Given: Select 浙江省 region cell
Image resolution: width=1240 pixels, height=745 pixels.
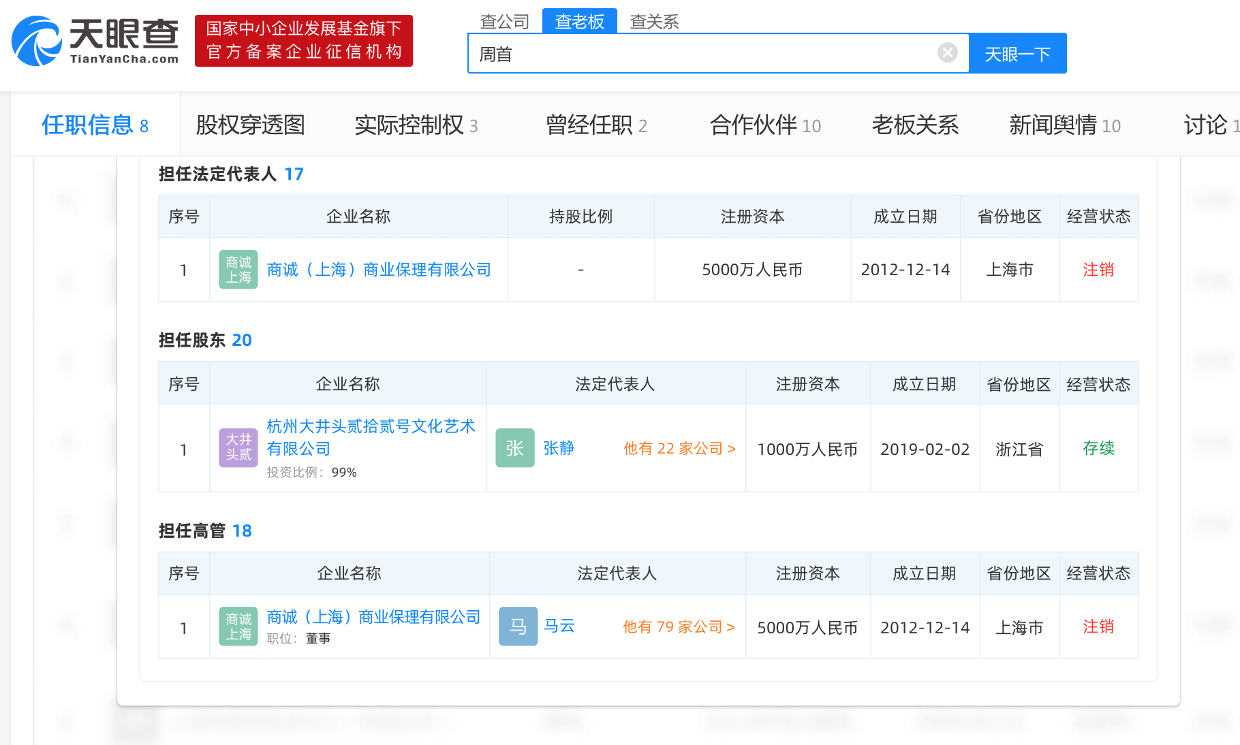Looking at the screenshot, I should tap(1019, 449).
